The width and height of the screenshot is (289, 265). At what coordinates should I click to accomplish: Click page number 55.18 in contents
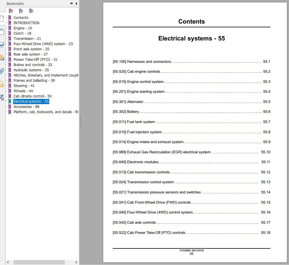pos(266,233)
